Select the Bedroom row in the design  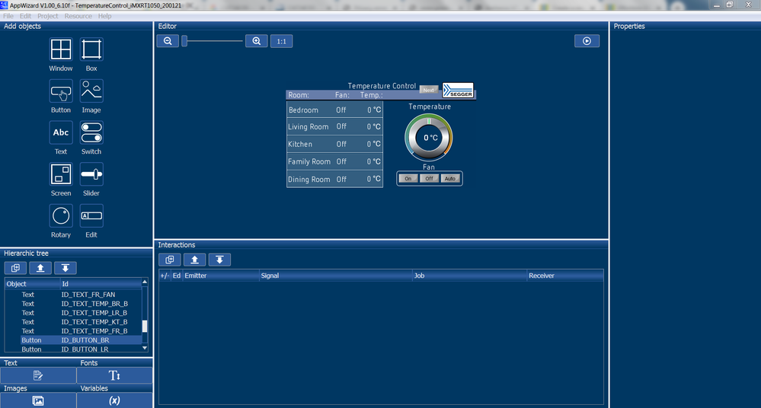pos(334,110)
